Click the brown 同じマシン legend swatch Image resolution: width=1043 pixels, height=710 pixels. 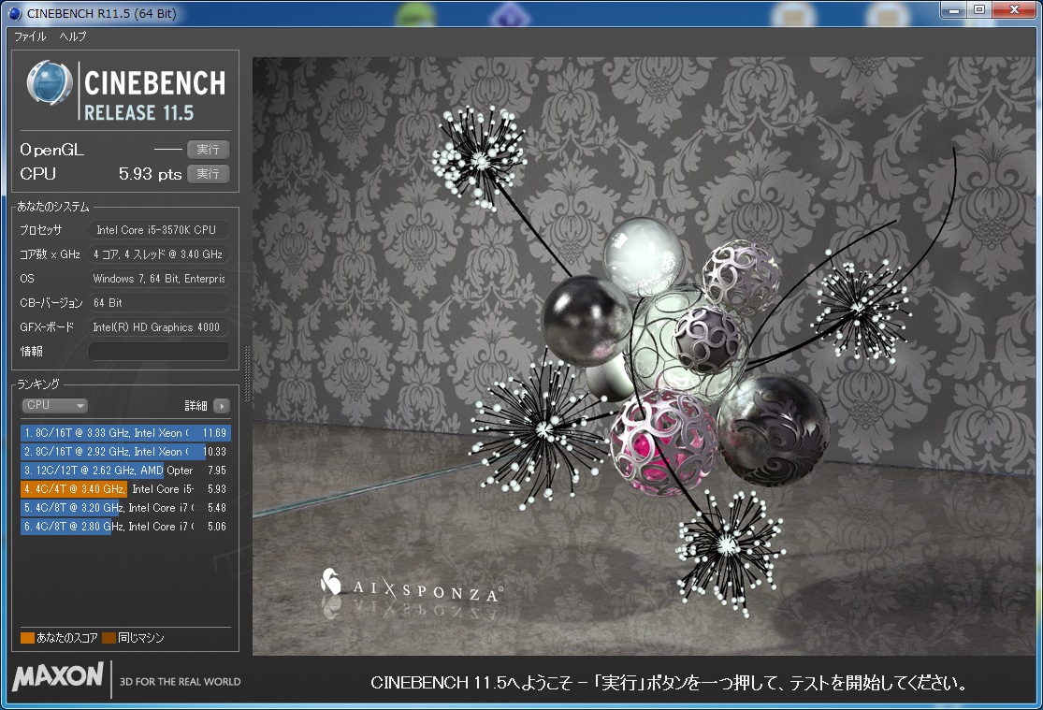tap(109, 637)
